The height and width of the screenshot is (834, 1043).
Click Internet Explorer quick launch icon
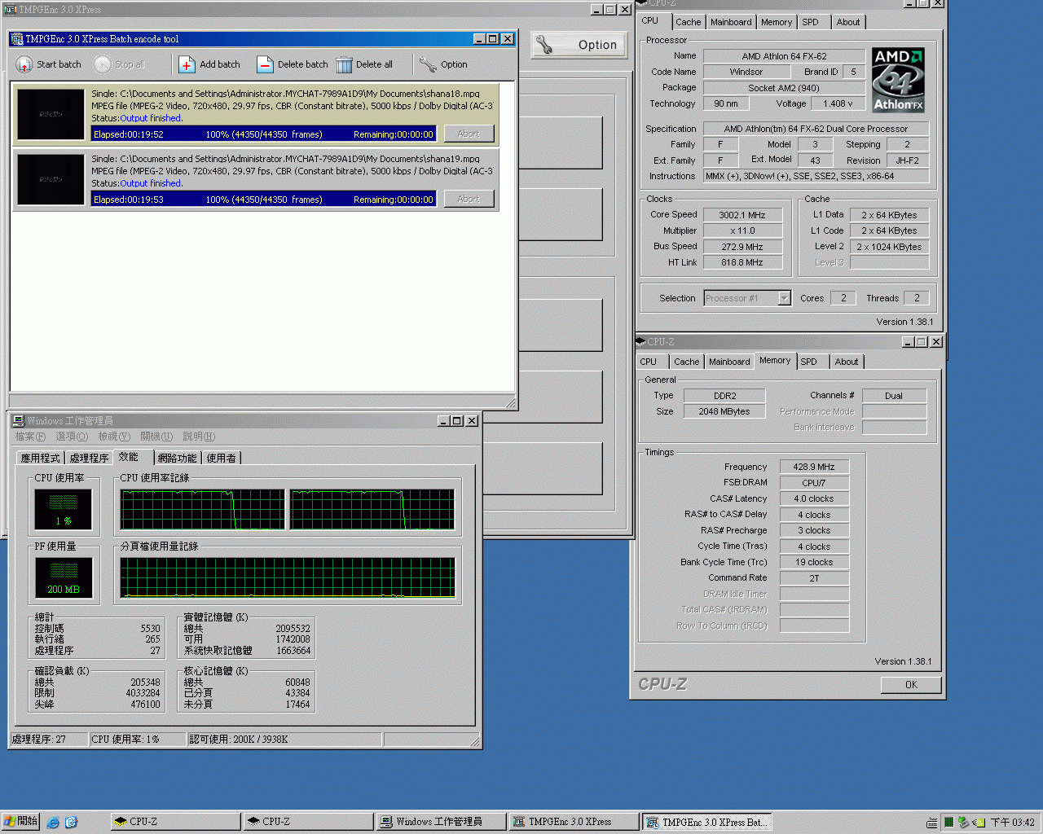tap(53, 823)
